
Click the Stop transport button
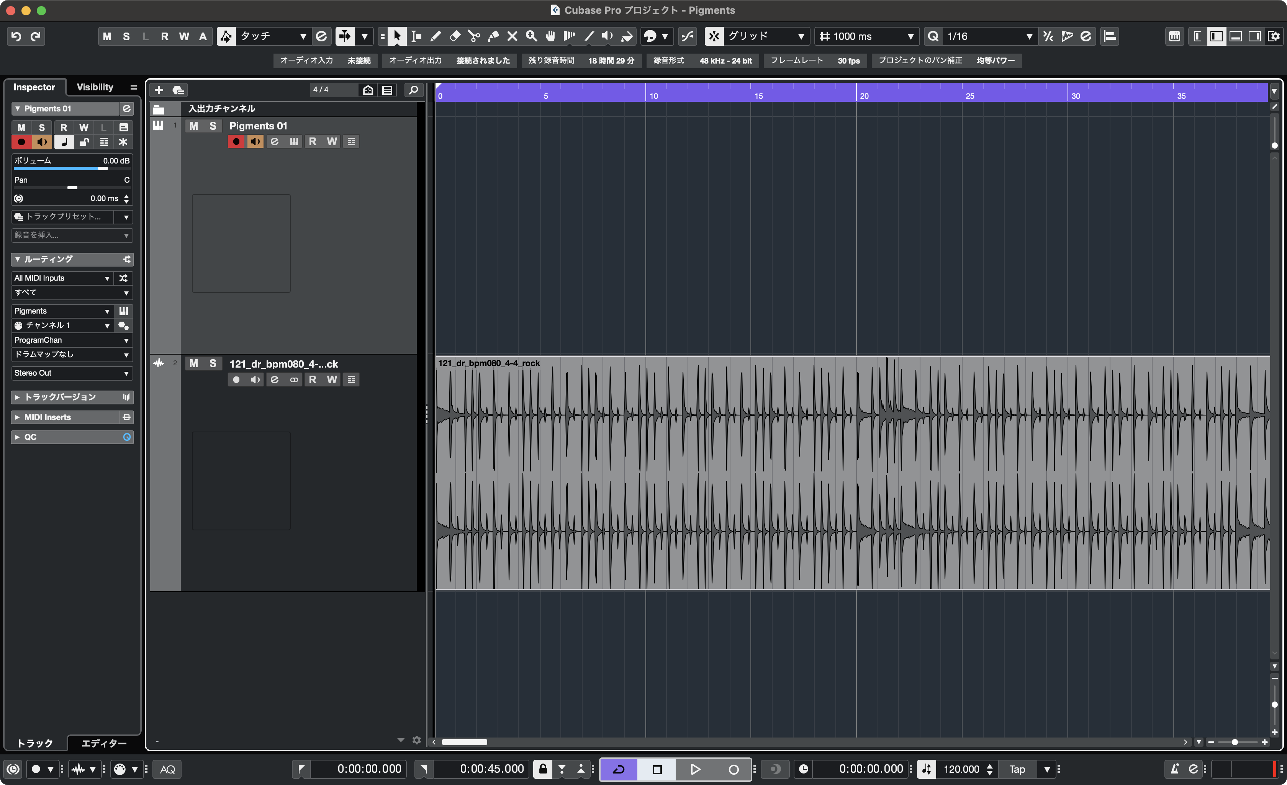point(657,769)
